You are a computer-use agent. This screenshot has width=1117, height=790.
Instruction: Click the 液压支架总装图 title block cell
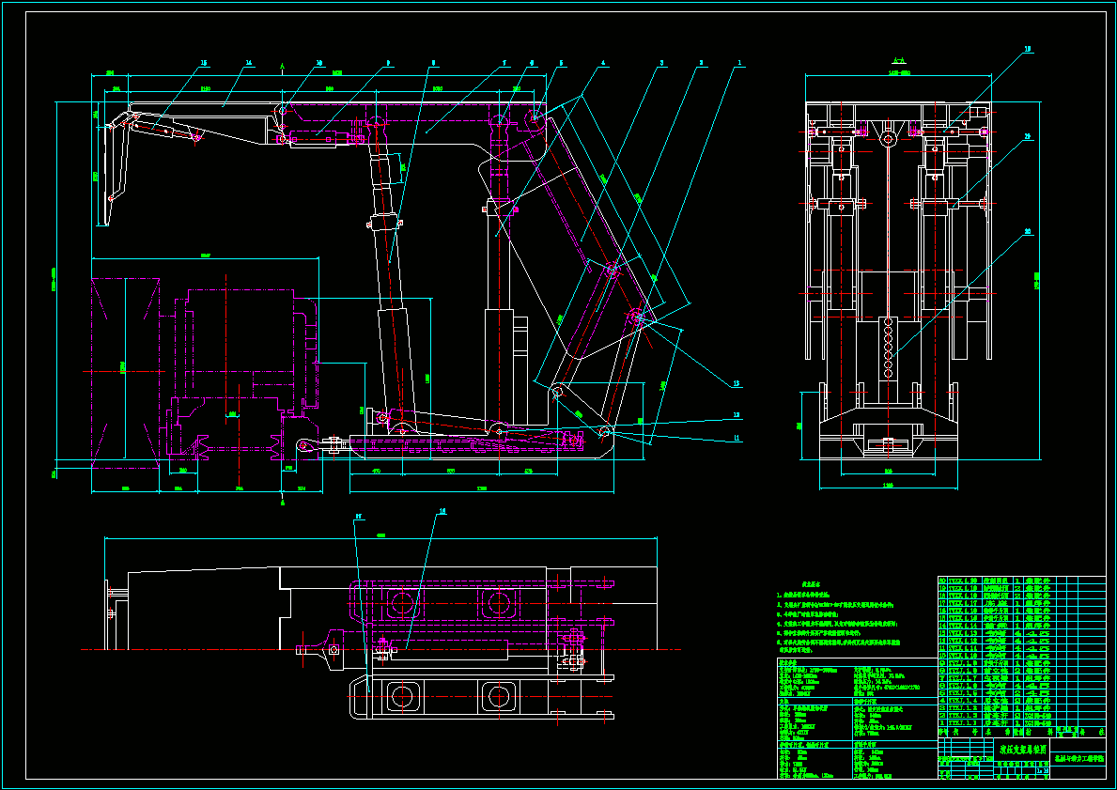click(1021, 749)
